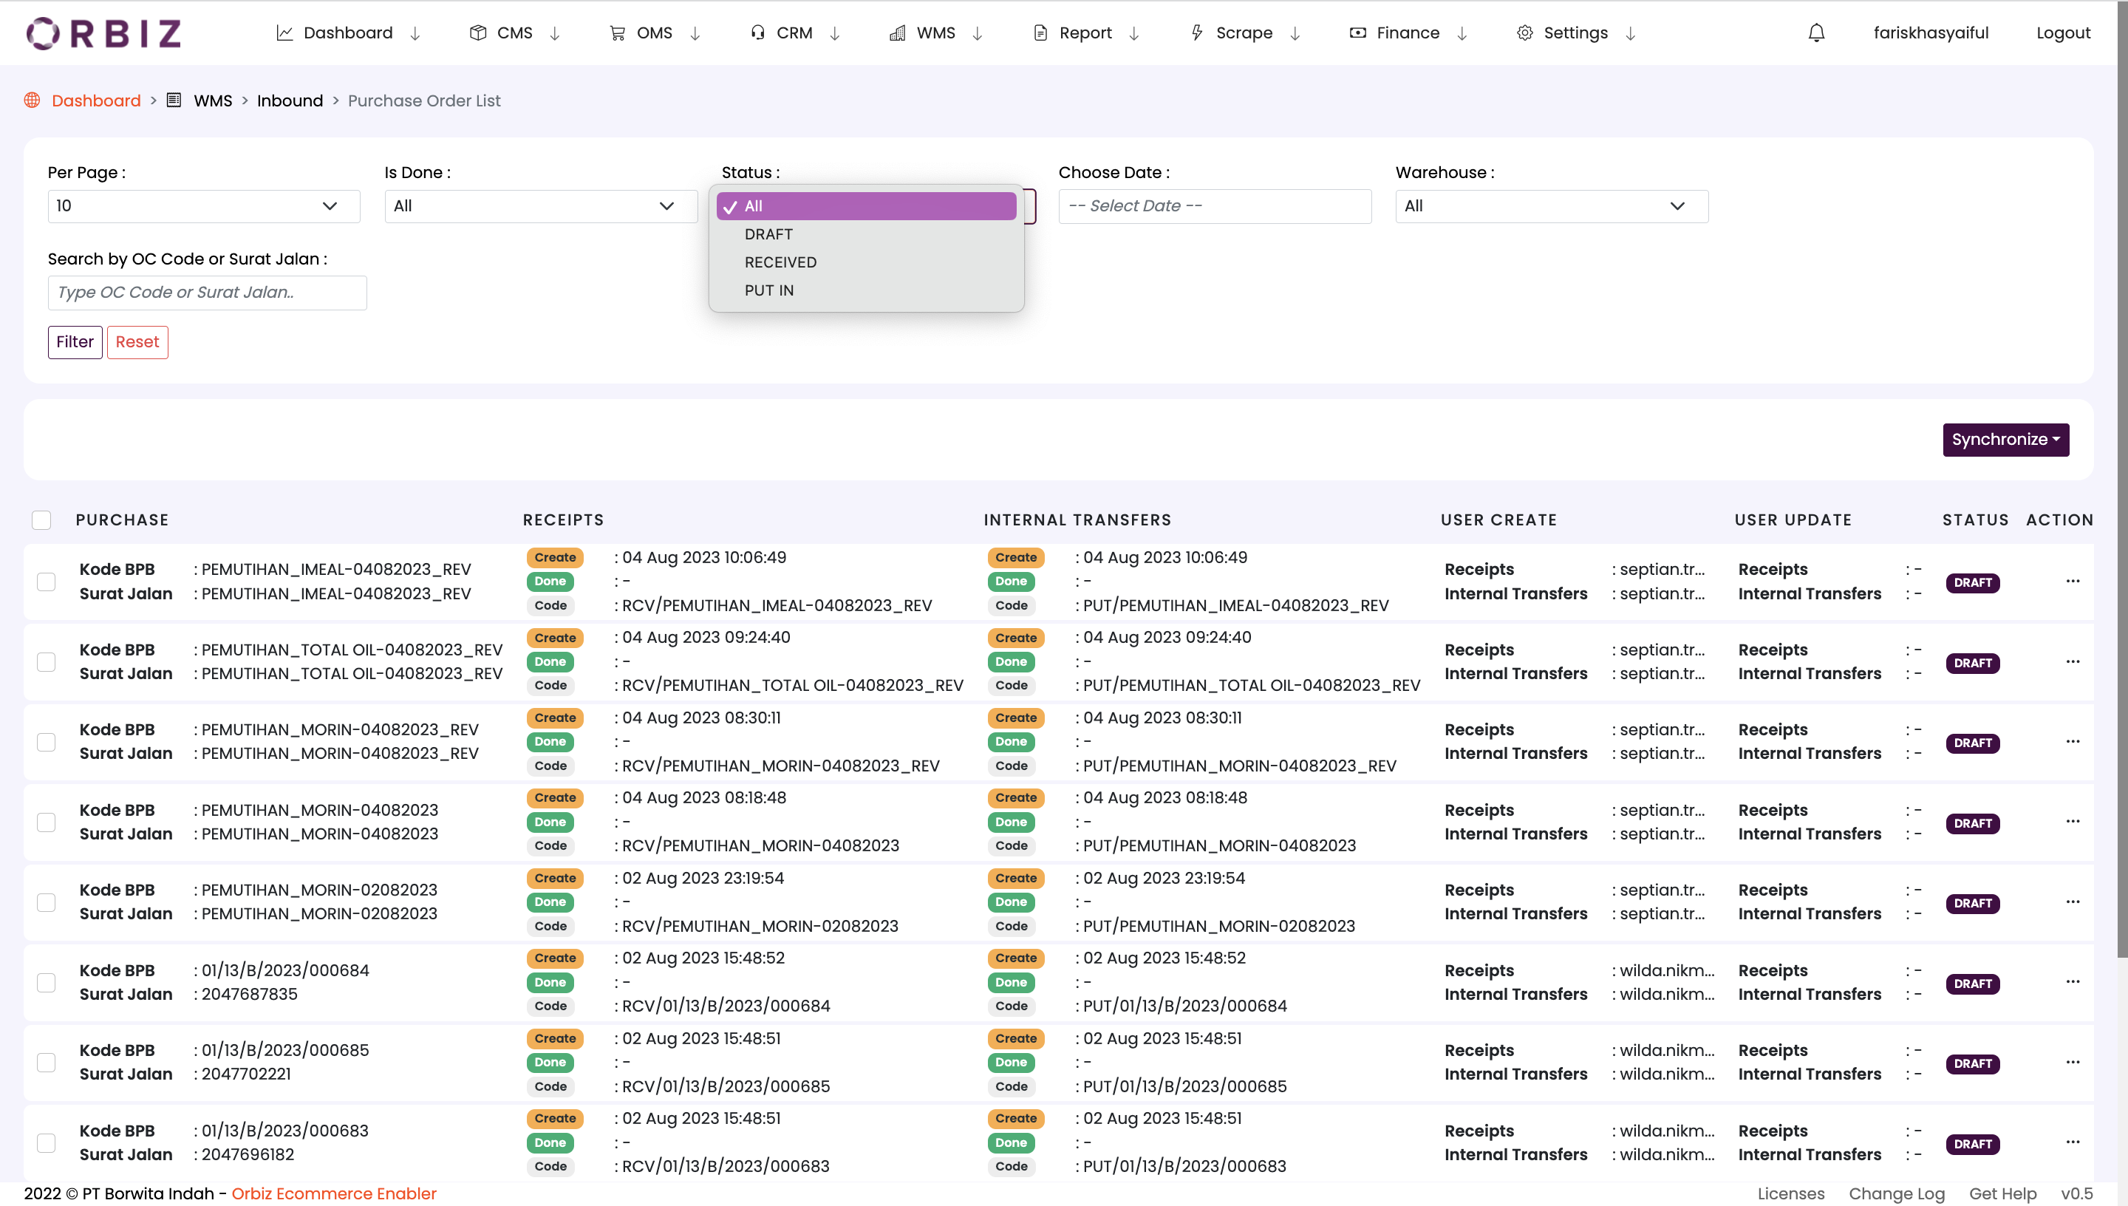Check the 01/13/B/2023/000685 row checkbox

point(47,1063)
